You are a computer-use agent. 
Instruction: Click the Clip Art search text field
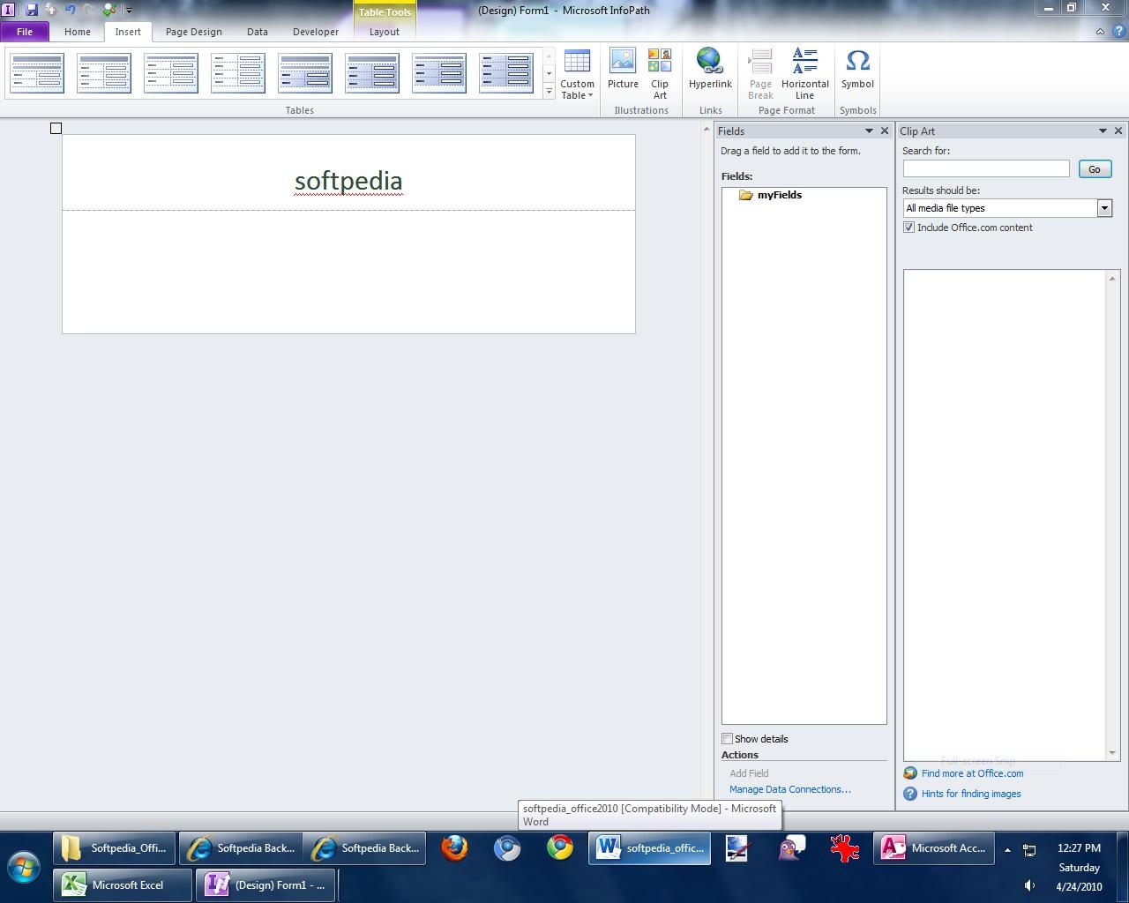[x=985, y=168]
